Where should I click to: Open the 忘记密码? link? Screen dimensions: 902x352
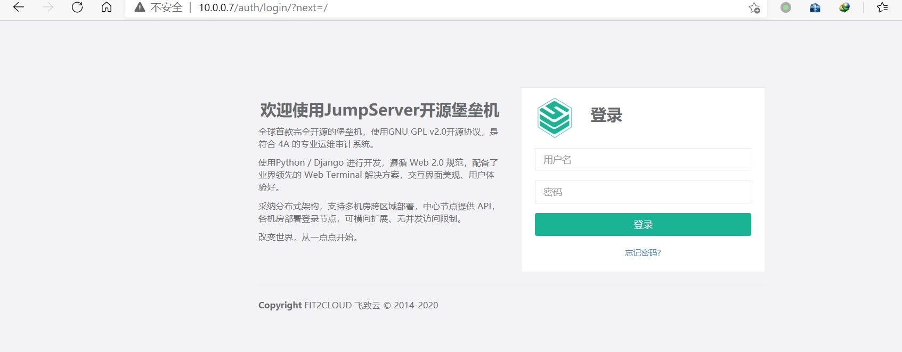[x=643, y=253]
